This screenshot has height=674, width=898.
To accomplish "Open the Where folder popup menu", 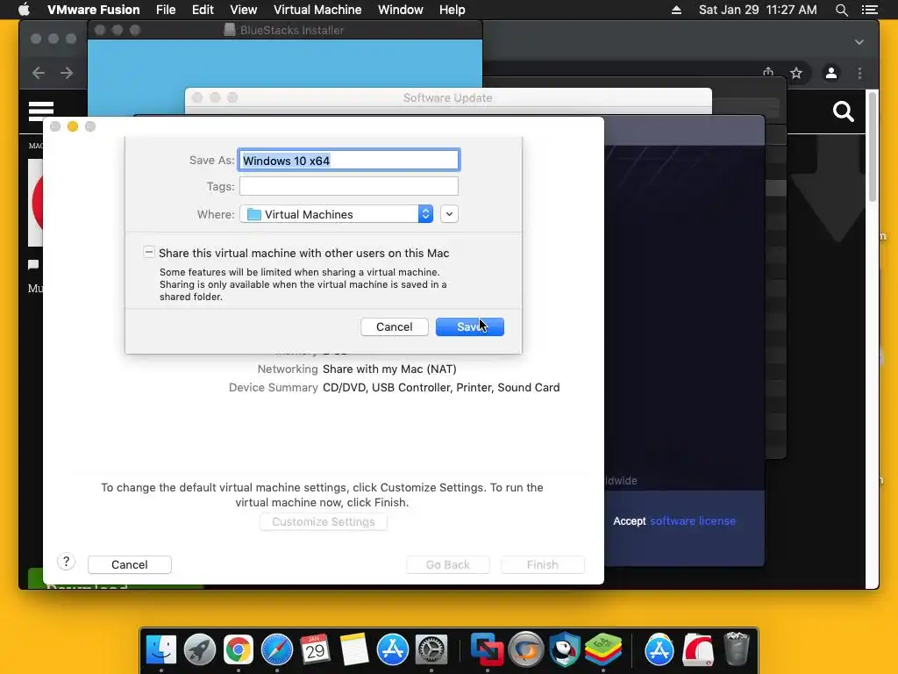I will (336, 214).
